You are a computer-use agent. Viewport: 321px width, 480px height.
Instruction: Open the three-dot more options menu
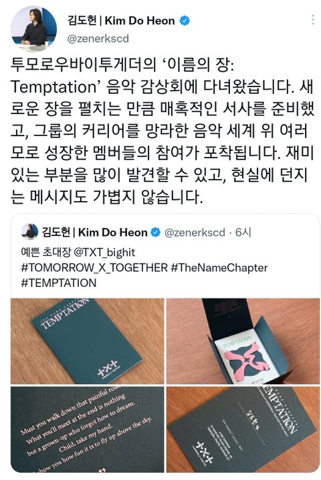(x=313, y=19)
